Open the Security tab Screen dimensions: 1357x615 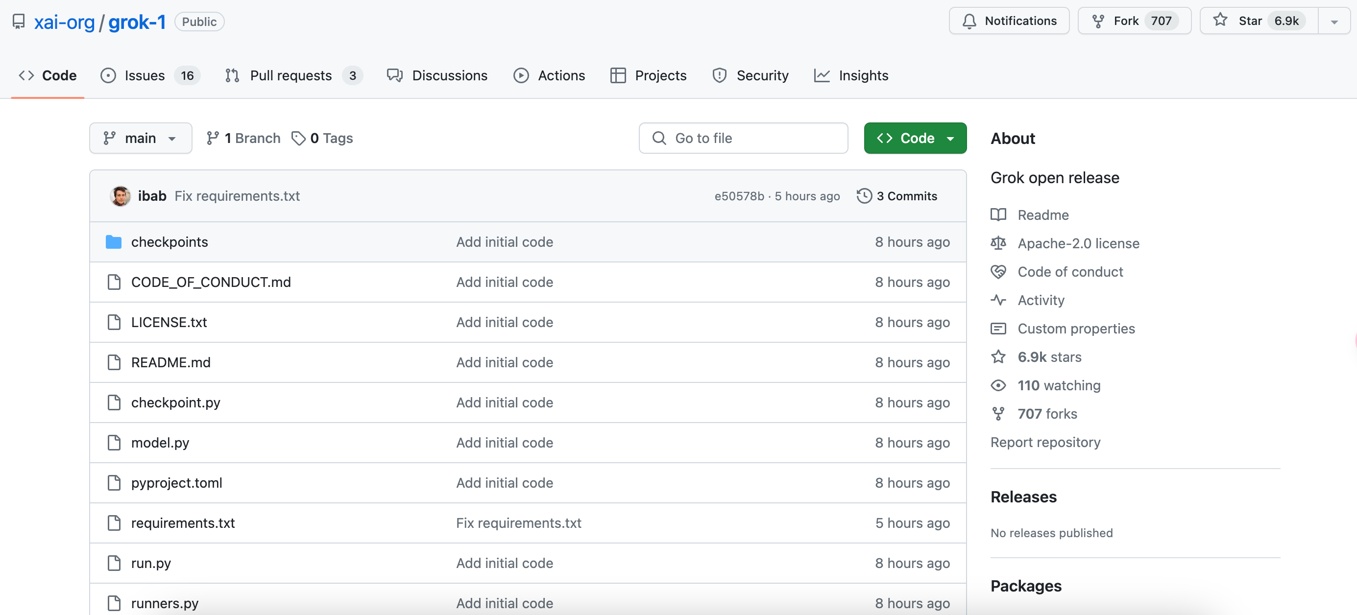pos(751,75)
